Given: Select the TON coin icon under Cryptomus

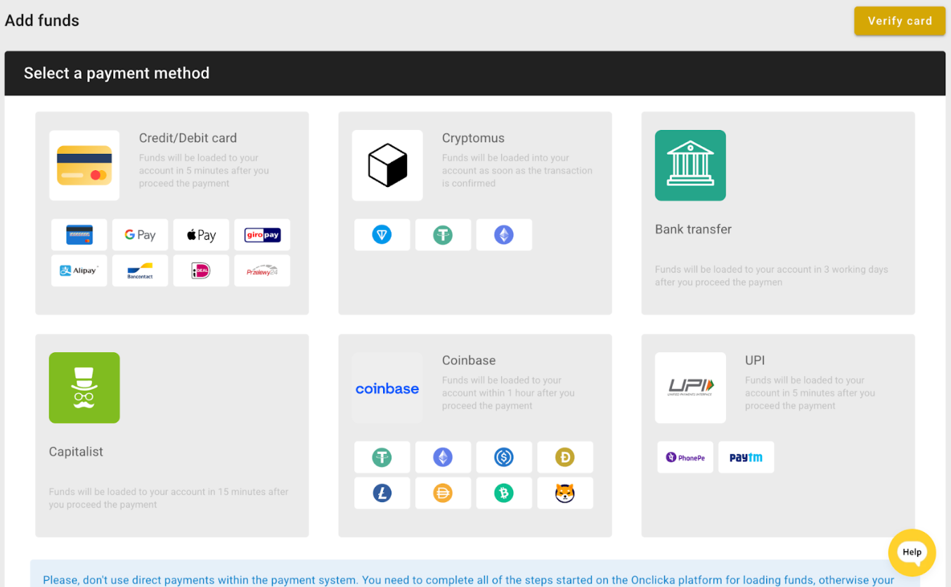Looking at the screenshot, I should coord(382,235).
